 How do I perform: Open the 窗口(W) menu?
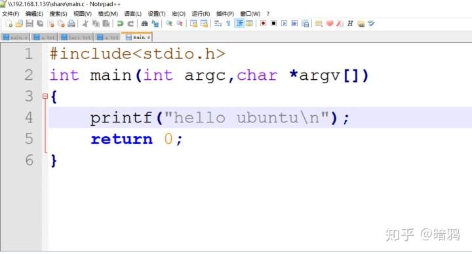tap(250, 14)
